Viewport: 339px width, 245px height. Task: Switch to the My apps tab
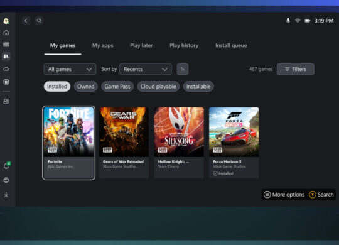click(x=103, y=46)
